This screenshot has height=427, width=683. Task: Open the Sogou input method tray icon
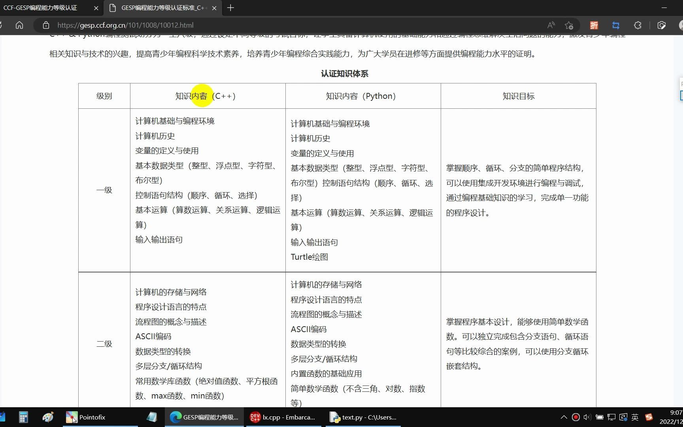click(x=649, y=417)
